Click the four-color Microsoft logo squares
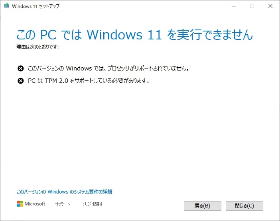 (x=20, y=204)
